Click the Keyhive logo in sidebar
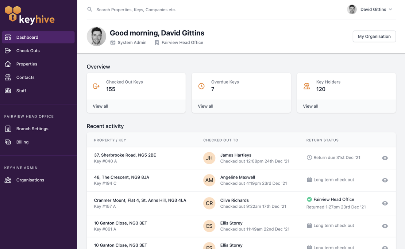The image size is (405, 249). click(30, 15)
